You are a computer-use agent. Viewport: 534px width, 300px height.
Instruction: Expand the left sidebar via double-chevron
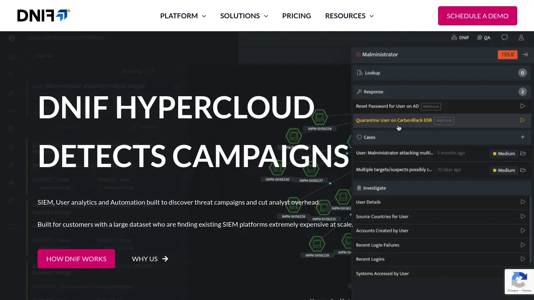click(x=11, y=38)
